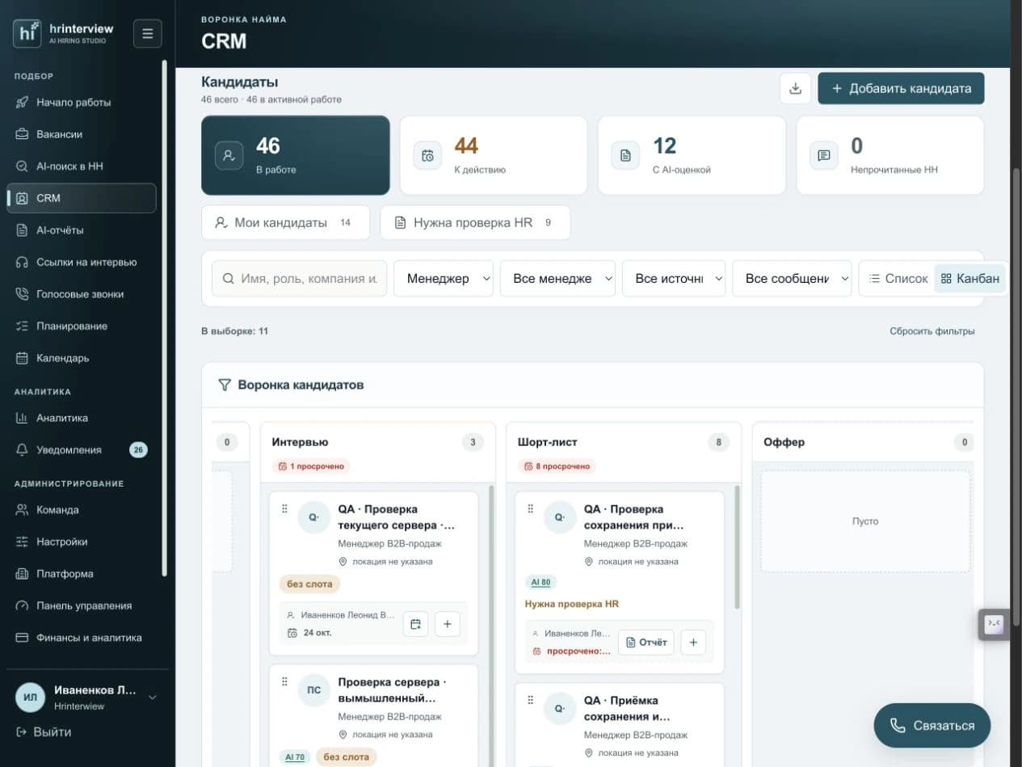Open AI-отчёты page
This screenshot has height=767, width=1022.
coord(82,230)
